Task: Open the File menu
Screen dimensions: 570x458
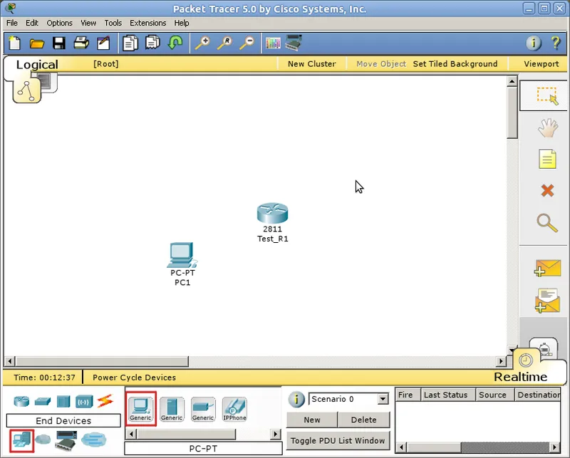Action: 12,23
